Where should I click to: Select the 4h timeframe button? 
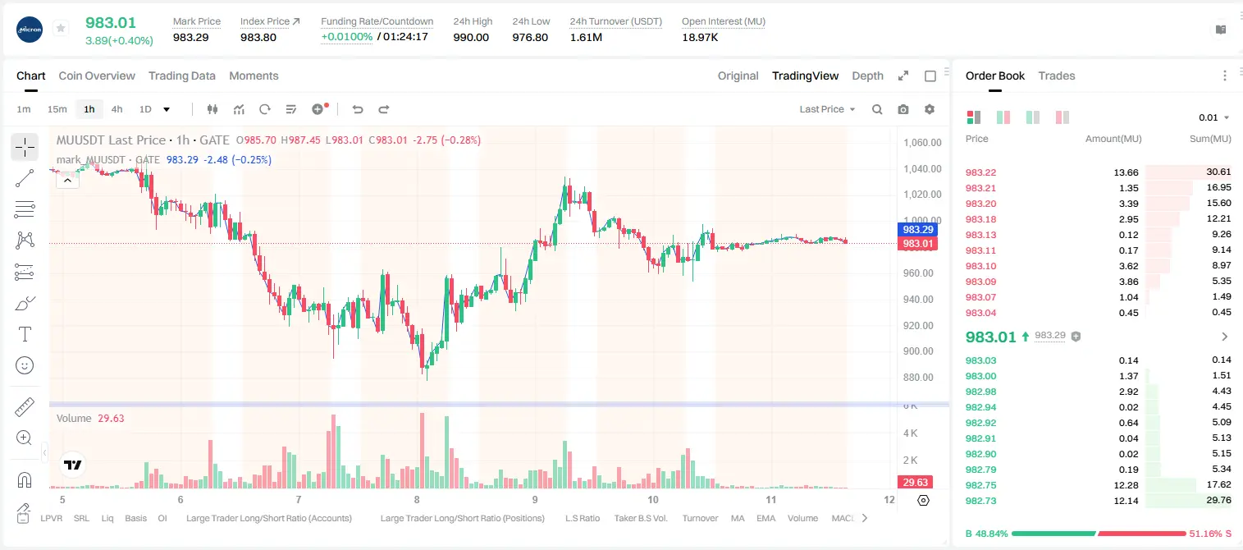point(117,109)
